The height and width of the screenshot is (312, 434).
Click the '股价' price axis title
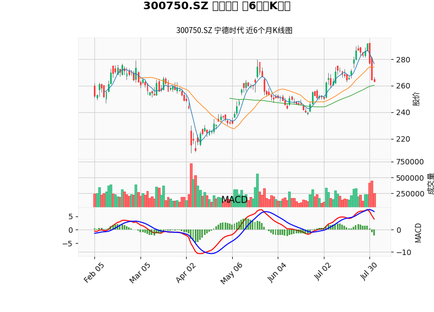pos(416,99)
